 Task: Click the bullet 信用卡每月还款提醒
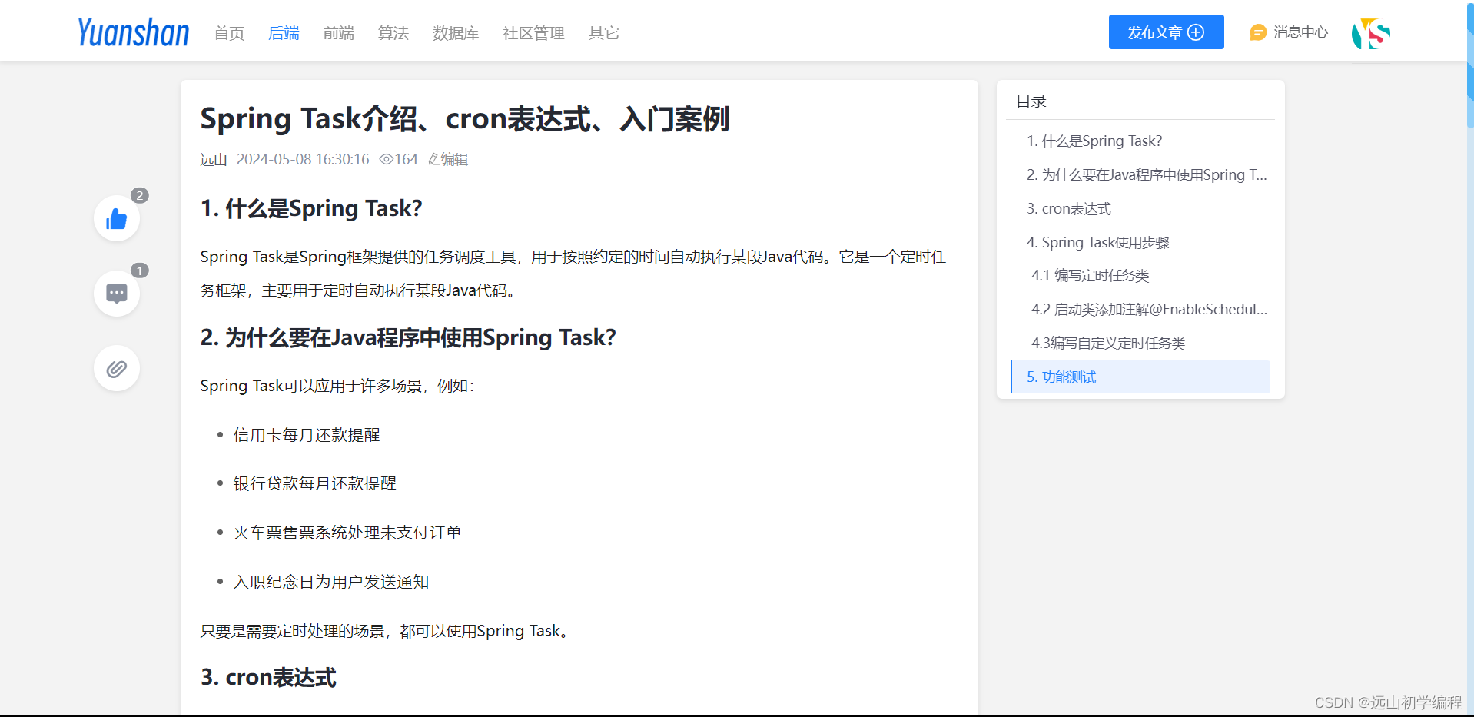pos(307,435)
